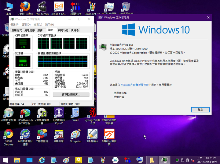Open the Task Manager taskbar button
Screen dimensions: 220x164
(164, 160)
